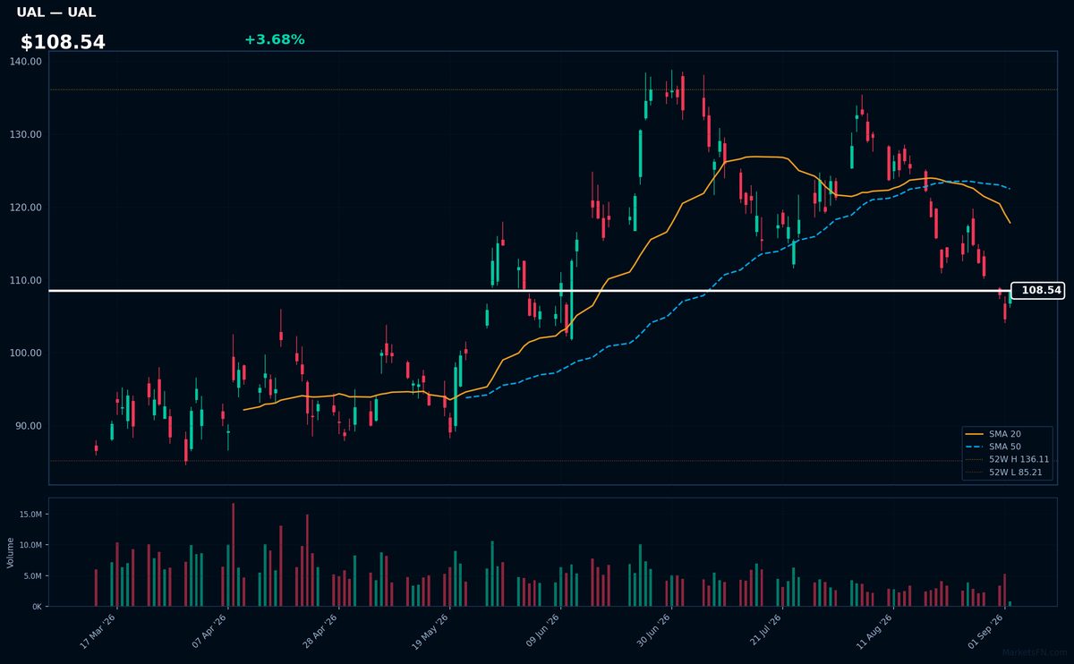Viewport: 1074px width, 664px height.
Task: Click the 5.0M volume axis label
Action: pos(32,575)
